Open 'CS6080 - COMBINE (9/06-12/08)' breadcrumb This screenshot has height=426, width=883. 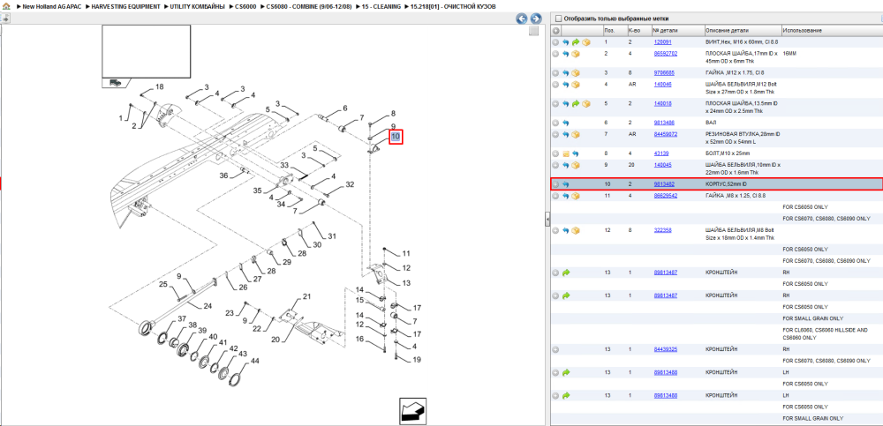(x=310, y=6)
